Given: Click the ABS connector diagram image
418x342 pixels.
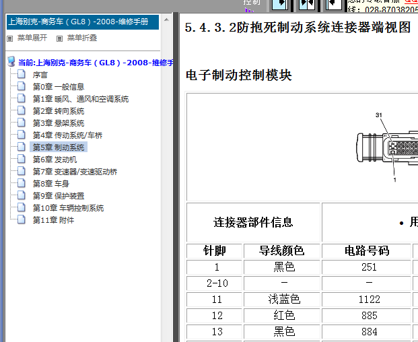Looking at the screenshot, I should pyautogui.click(x=387, y=147).
